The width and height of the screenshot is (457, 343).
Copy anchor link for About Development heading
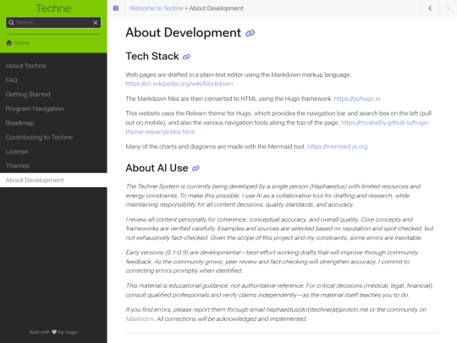click(250, 33)
